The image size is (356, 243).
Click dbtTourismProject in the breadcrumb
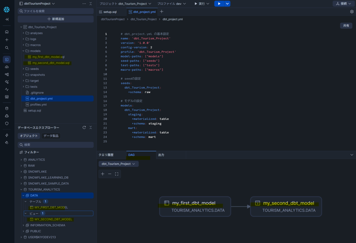[113, 19]
